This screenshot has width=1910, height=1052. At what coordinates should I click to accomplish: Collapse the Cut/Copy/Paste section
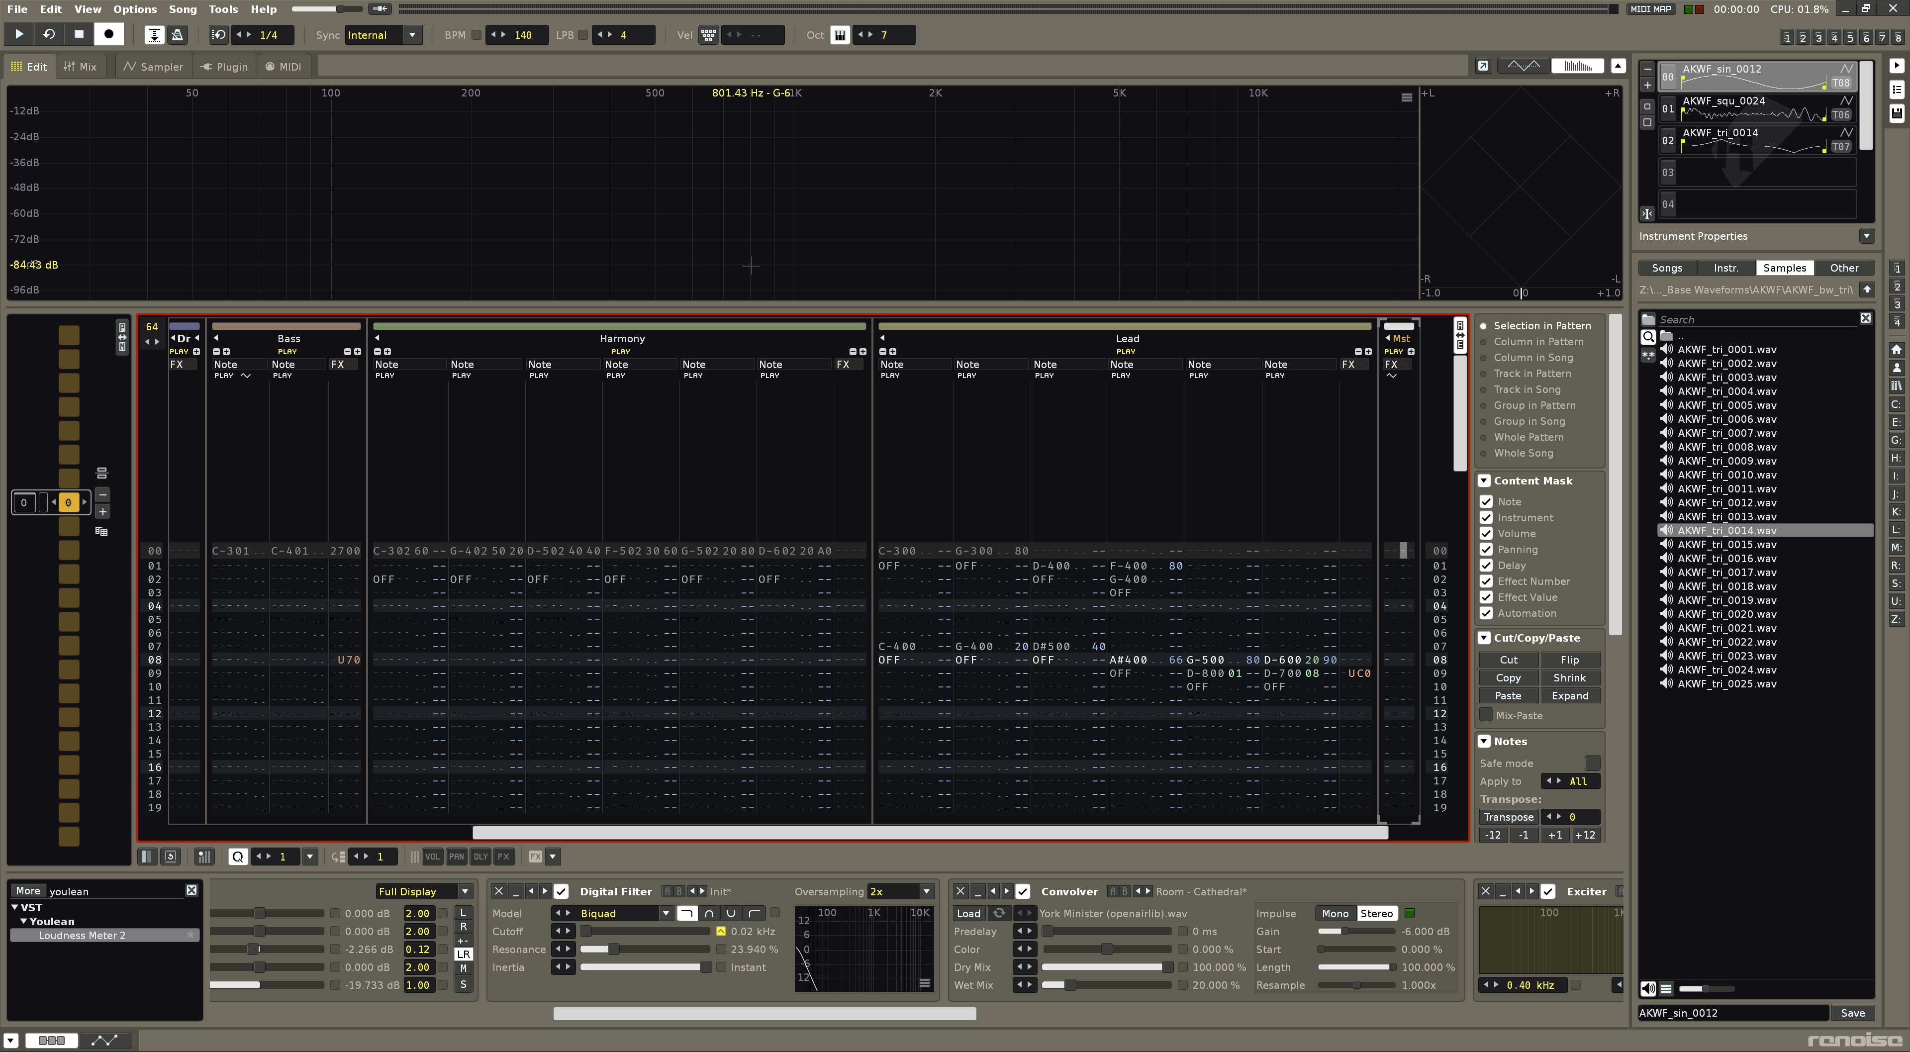(x=1484, y=638)
